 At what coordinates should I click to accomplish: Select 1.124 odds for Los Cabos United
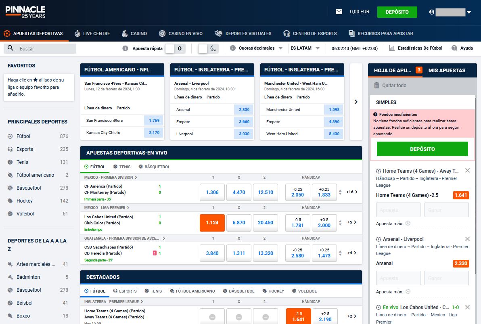click(x=212, y=223)
